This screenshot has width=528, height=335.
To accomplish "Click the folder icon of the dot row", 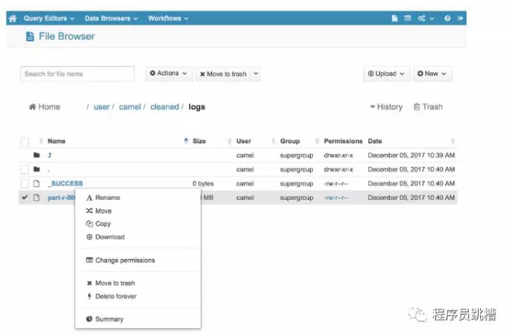I will click(36, 169).
